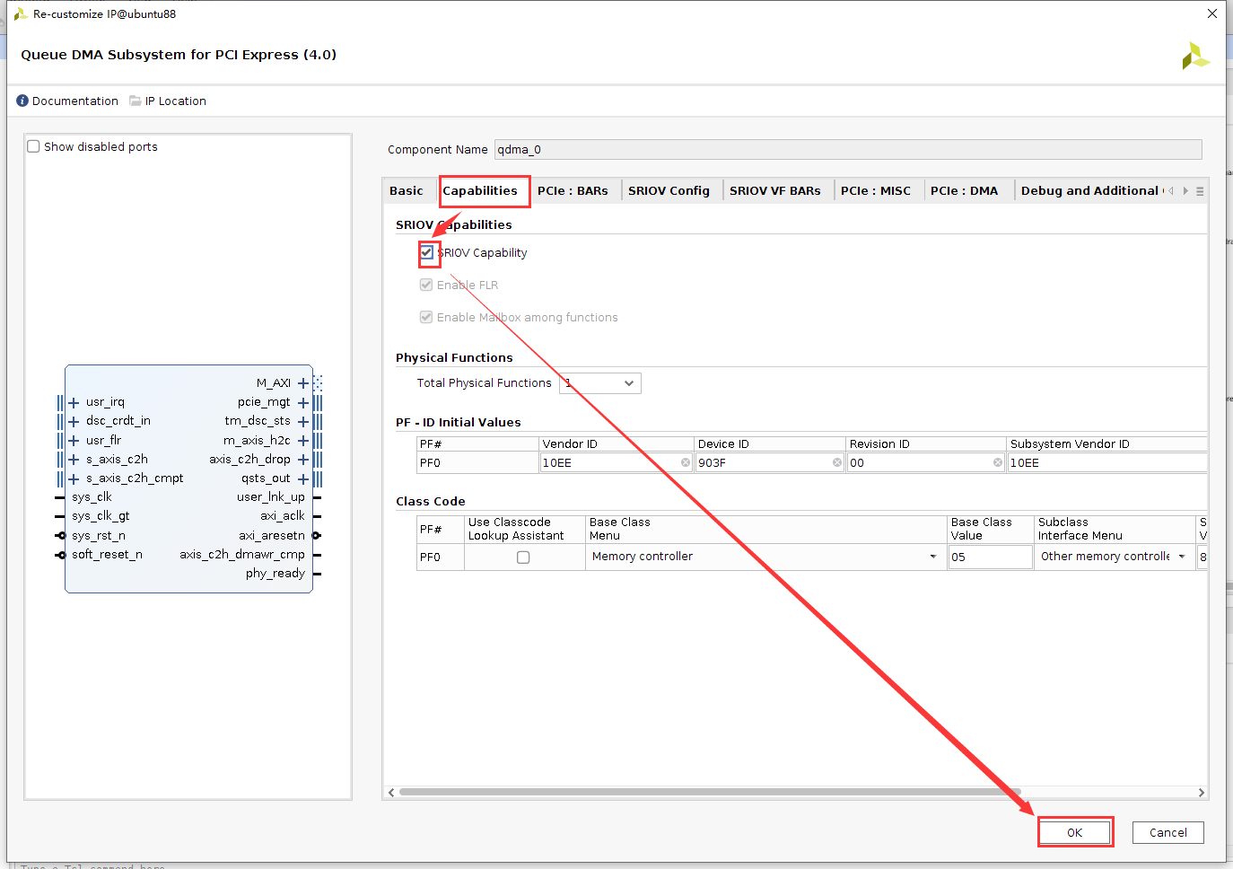Expand the s_axis_c2h port plus icon

(x=74, y=460)
